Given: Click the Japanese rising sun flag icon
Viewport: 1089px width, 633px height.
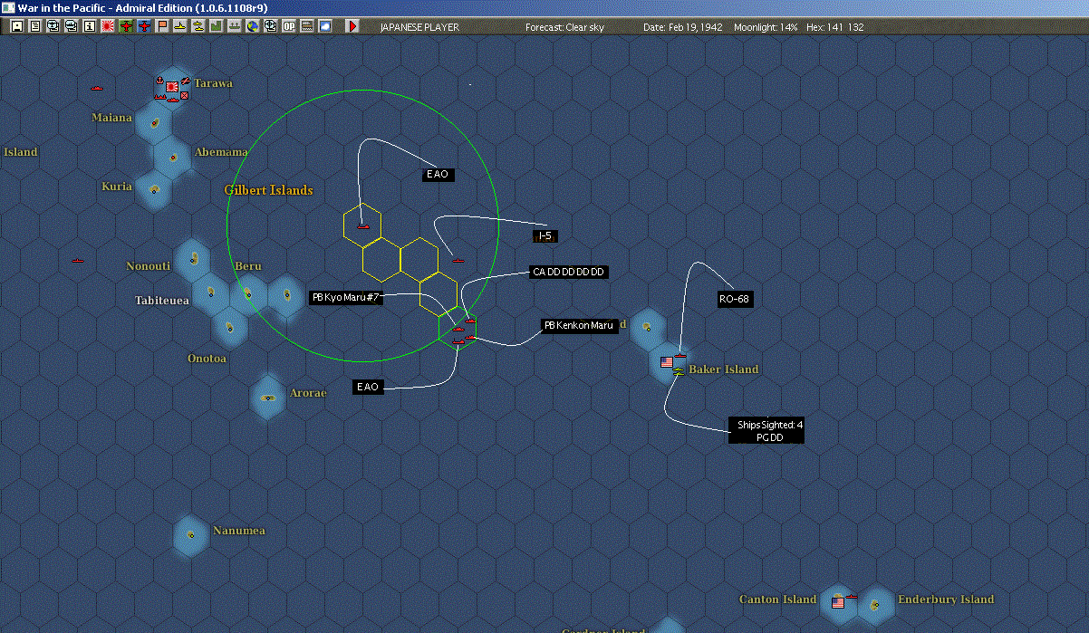Looking at the screenshot, I should click(x=107, y=26).
